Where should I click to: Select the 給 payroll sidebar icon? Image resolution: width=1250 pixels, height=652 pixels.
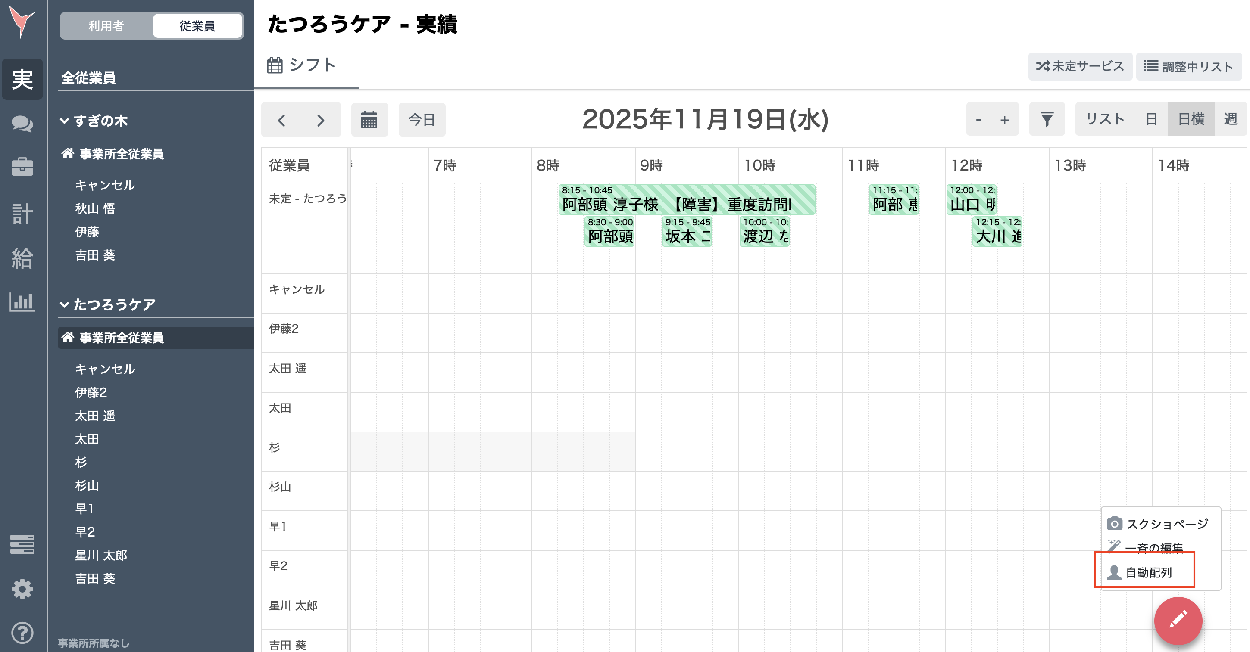[22, 258]
